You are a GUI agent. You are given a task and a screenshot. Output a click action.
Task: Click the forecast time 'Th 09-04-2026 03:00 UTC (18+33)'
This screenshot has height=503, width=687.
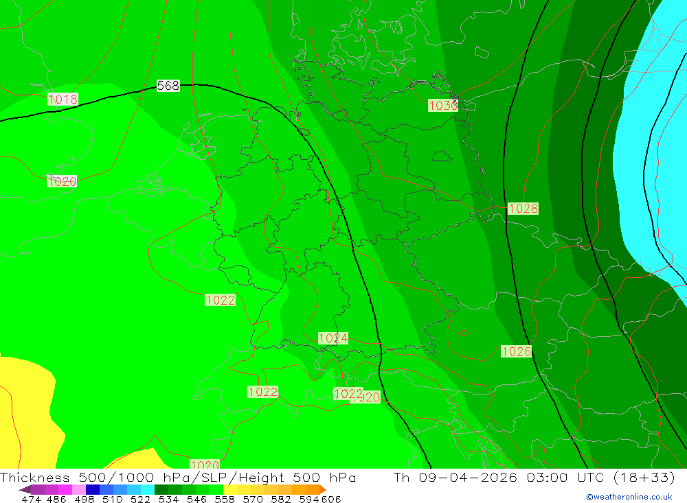(x=534, y=477)
